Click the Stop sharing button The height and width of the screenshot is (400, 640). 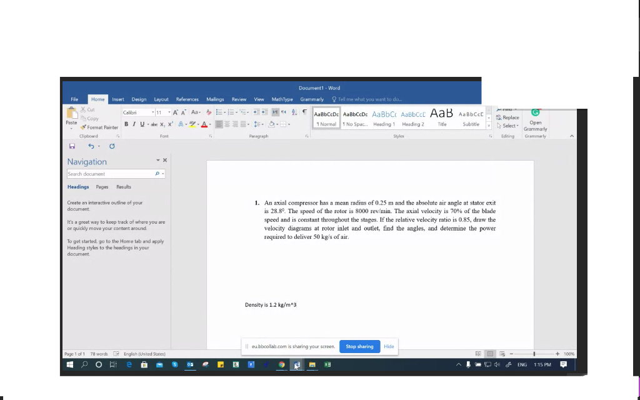coord(359,346)
